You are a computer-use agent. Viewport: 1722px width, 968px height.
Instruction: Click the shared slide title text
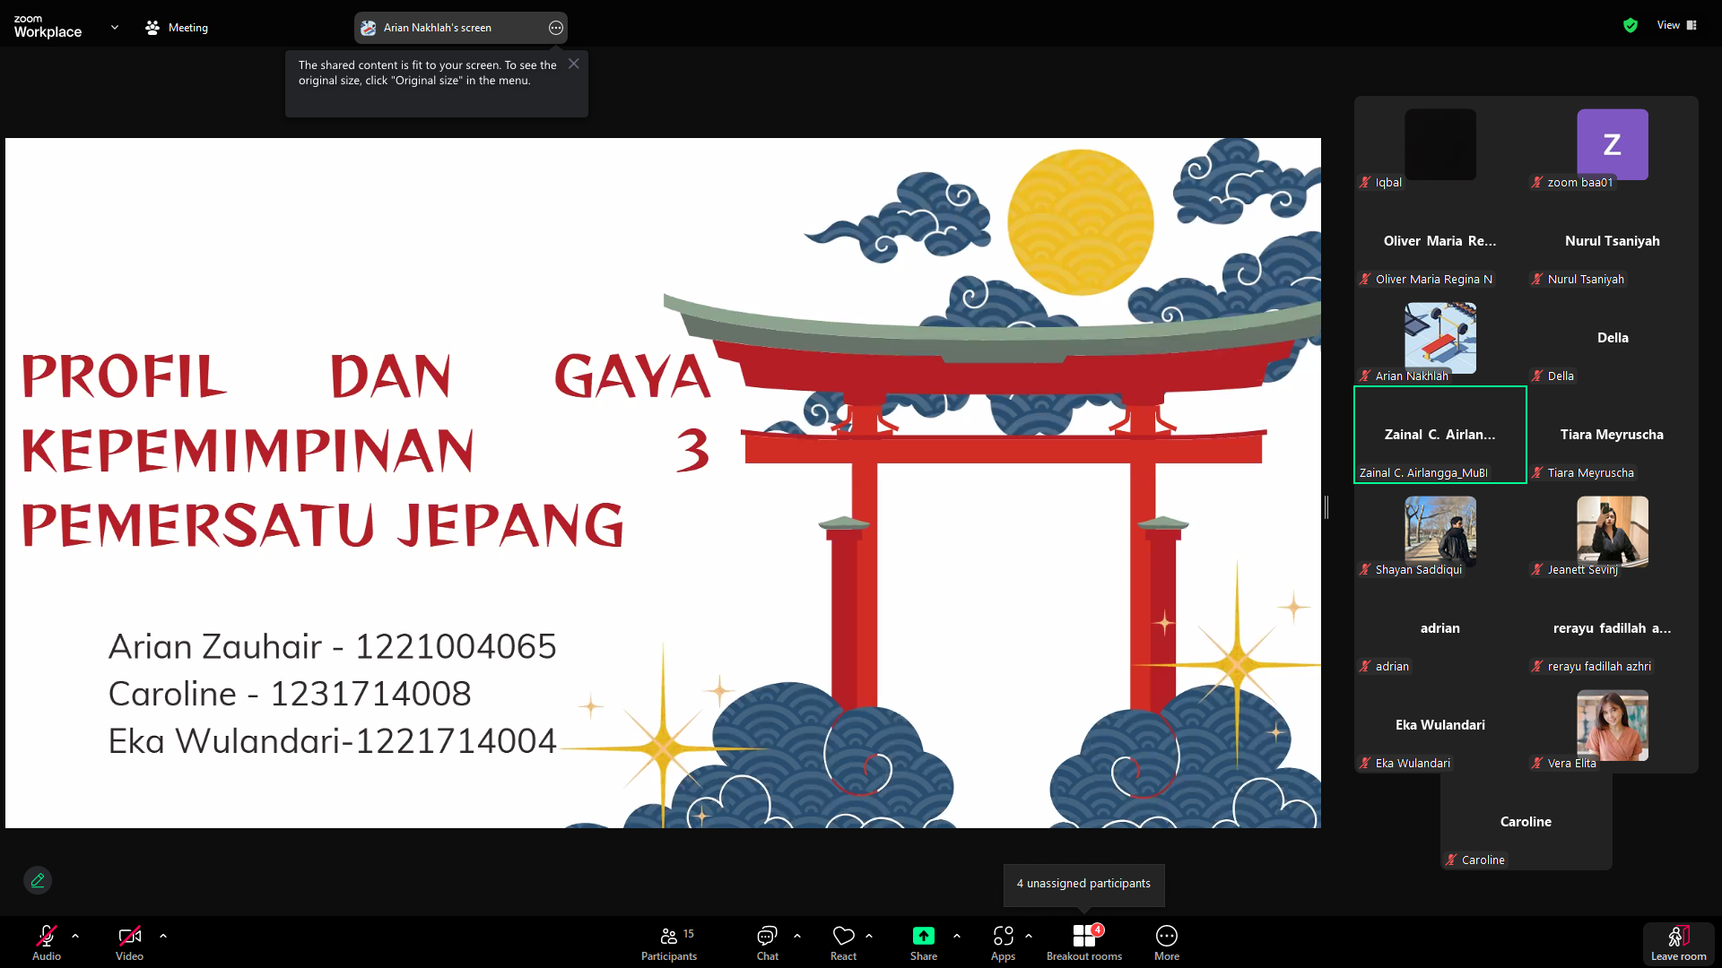pyautogui.click(x=366, y=450)
